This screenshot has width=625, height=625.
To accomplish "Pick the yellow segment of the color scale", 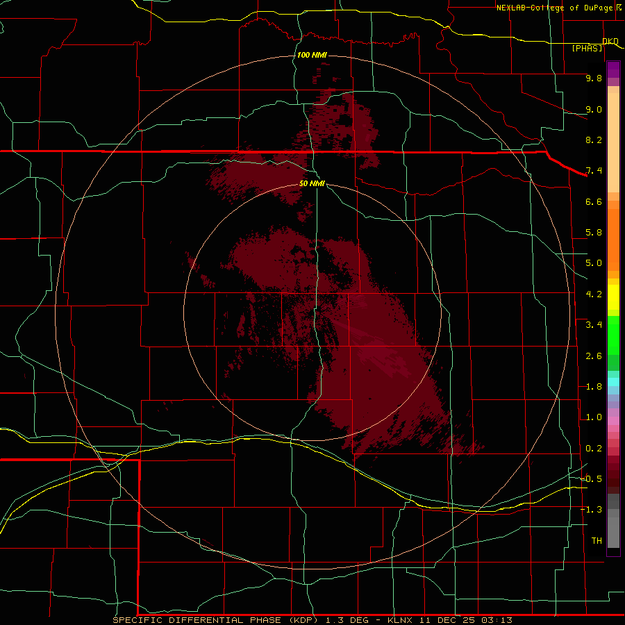I will point(613,297).
